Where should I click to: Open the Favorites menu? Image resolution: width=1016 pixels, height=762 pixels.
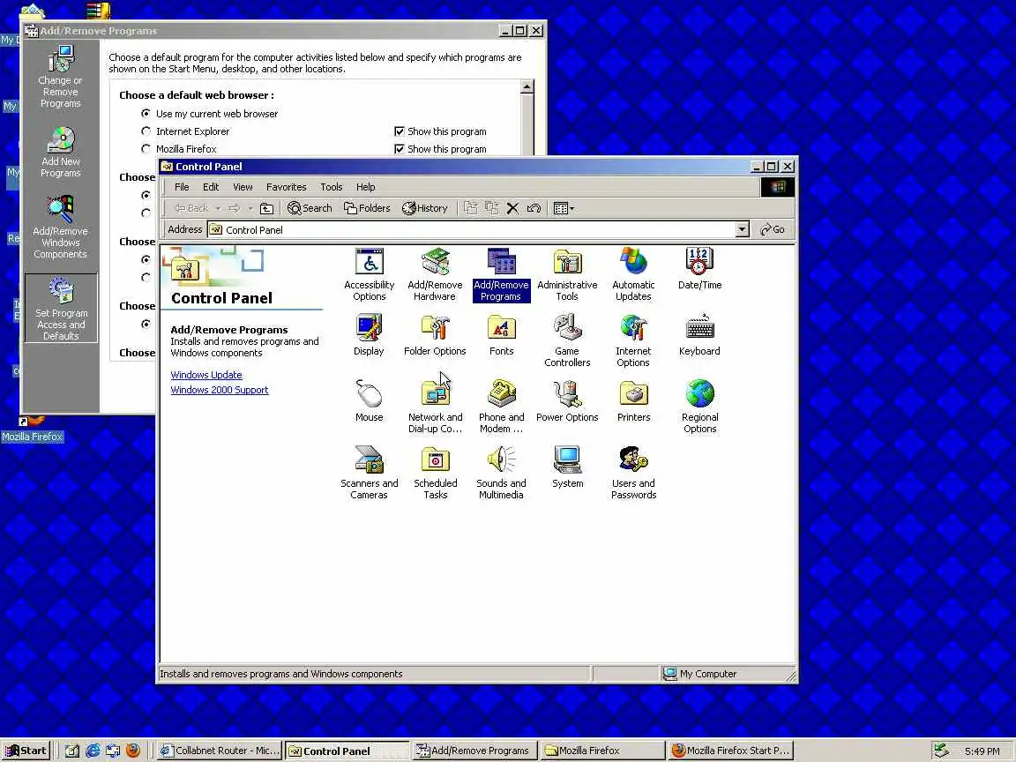287,187
